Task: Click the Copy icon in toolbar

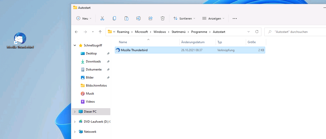Action: (114, 18)
